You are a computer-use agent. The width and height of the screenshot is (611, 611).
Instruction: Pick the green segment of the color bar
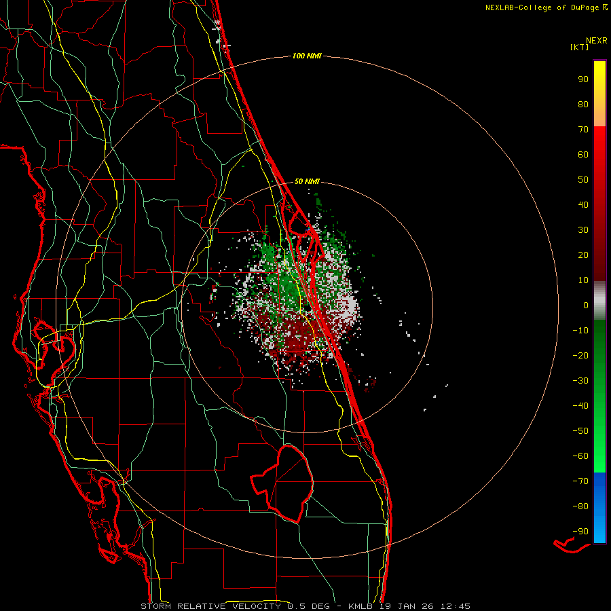click(x=599, y=396)
